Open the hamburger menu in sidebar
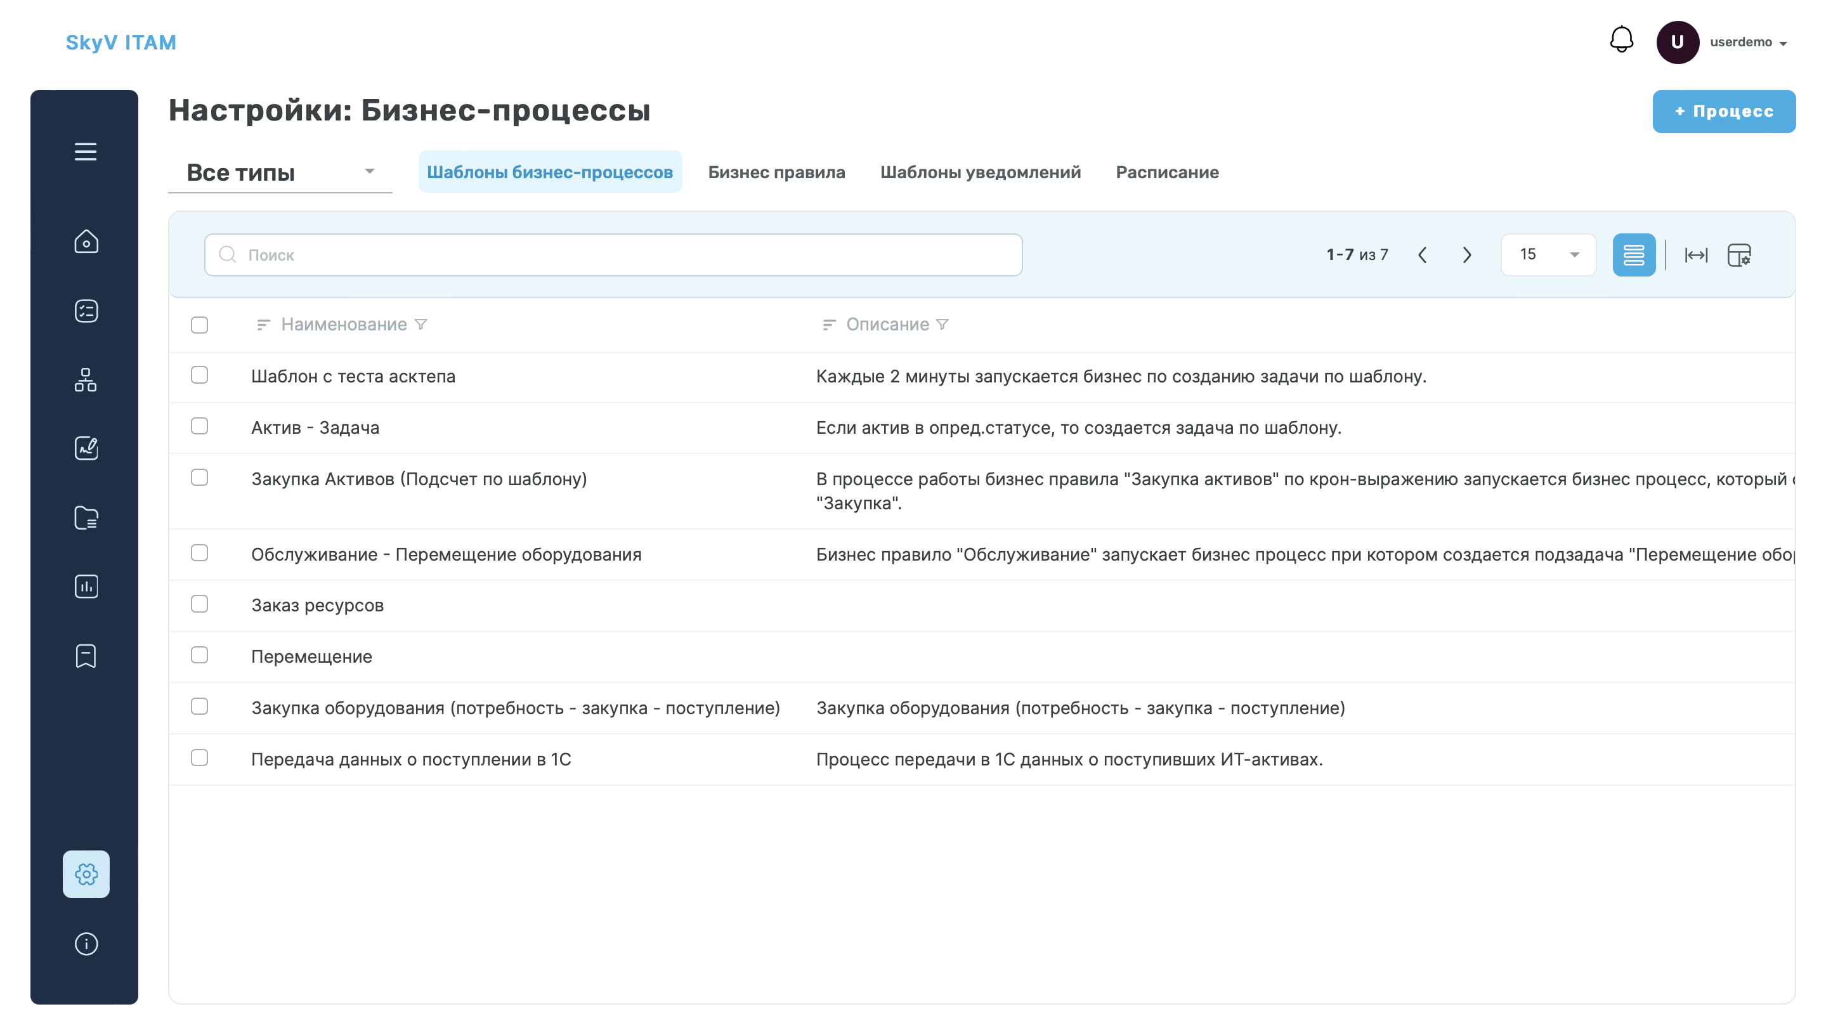Image resolution: width=1826 pixels, height=1035 pixels. [85, 152]
